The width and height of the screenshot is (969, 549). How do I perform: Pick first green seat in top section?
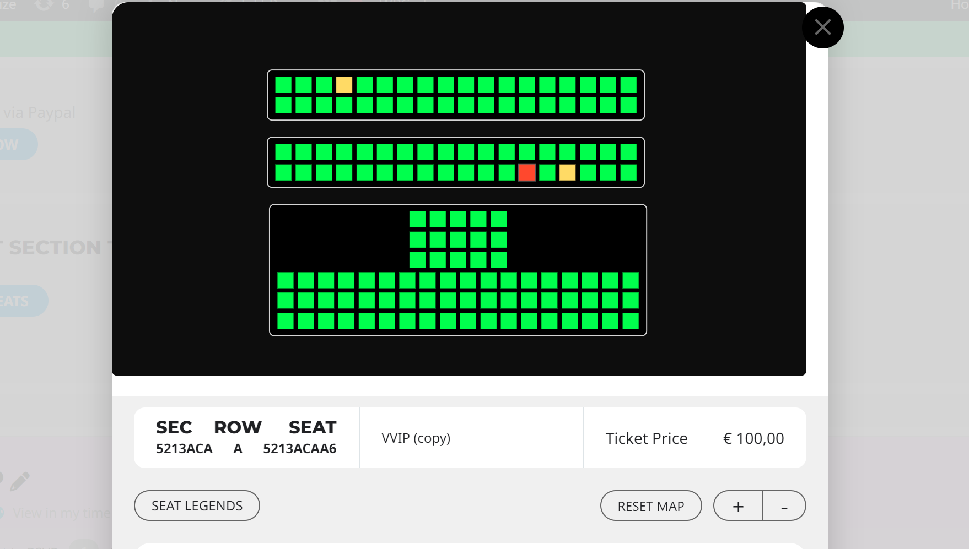tap(283, 85)
